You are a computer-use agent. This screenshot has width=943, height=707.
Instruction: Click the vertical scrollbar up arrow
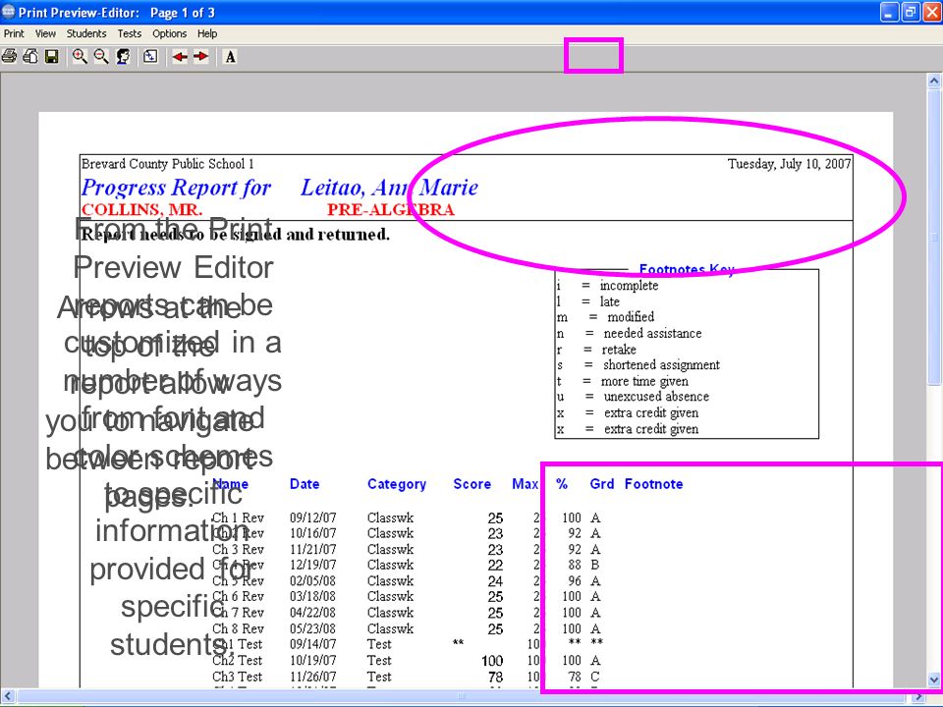[934, 81]
